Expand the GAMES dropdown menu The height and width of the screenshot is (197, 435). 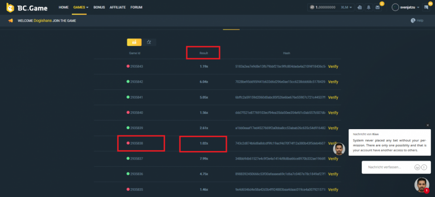coord(81,7)
